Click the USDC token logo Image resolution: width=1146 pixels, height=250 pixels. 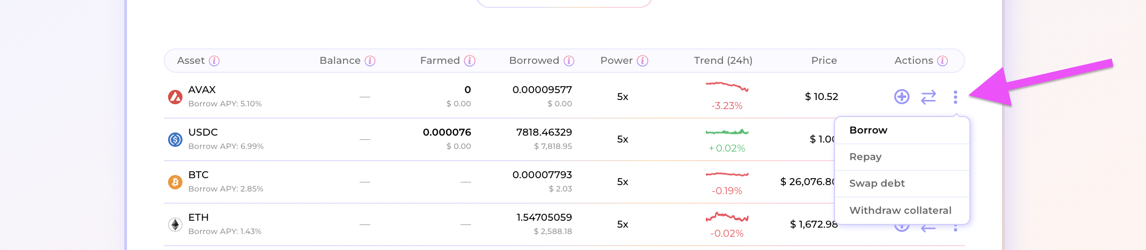tap(176, 139)
